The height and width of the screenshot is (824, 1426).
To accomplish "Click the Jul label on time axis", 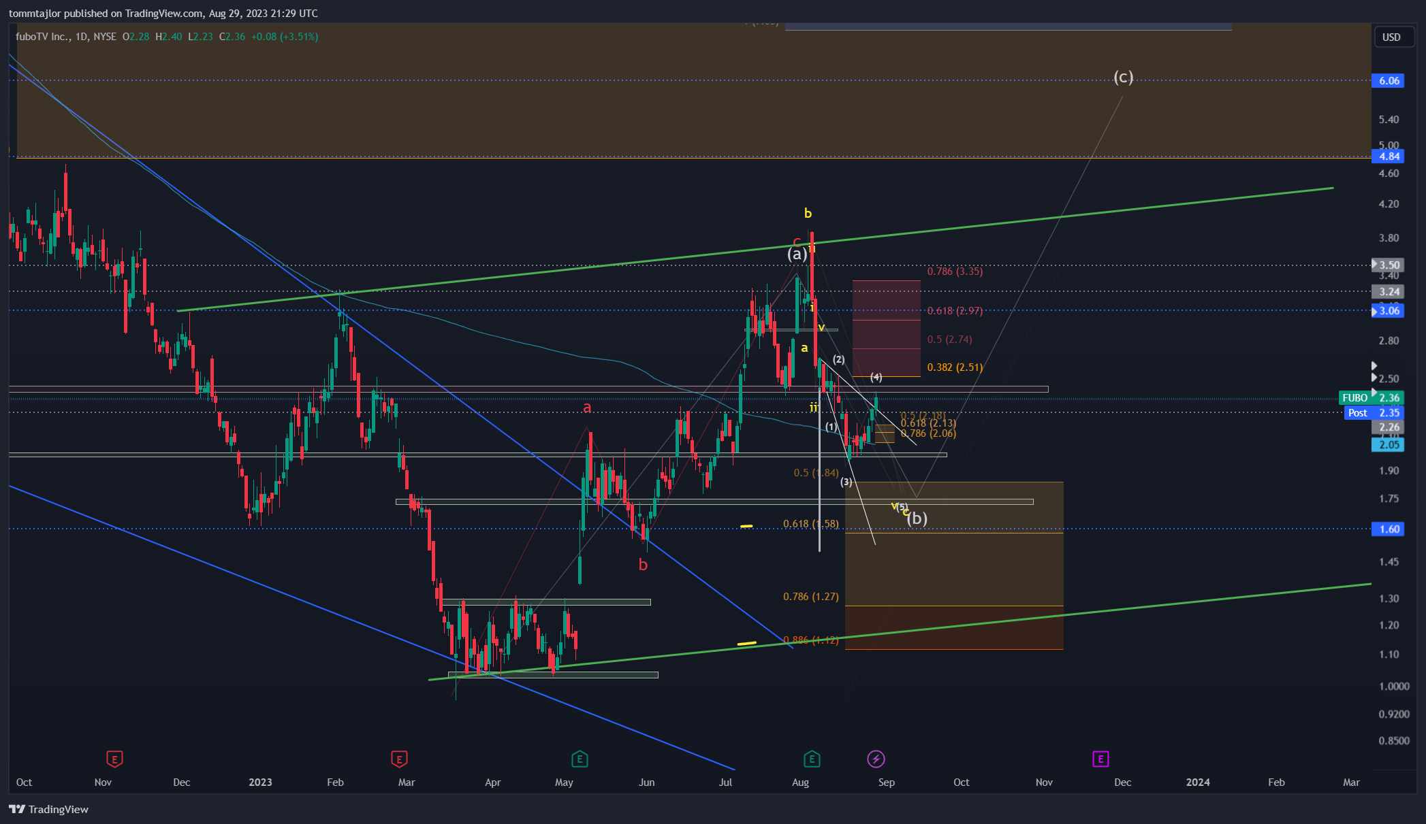I will coord(725,782).
